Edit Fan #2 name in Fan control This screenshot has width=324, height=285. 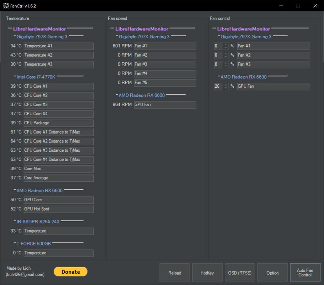(273, 55)
